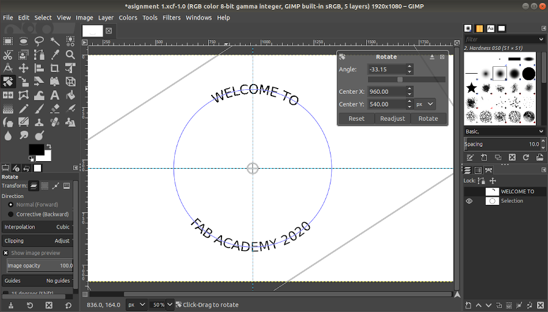Open the Interpolation Cubic dropdown
548x312 pixels.
[x=38, y=227]
